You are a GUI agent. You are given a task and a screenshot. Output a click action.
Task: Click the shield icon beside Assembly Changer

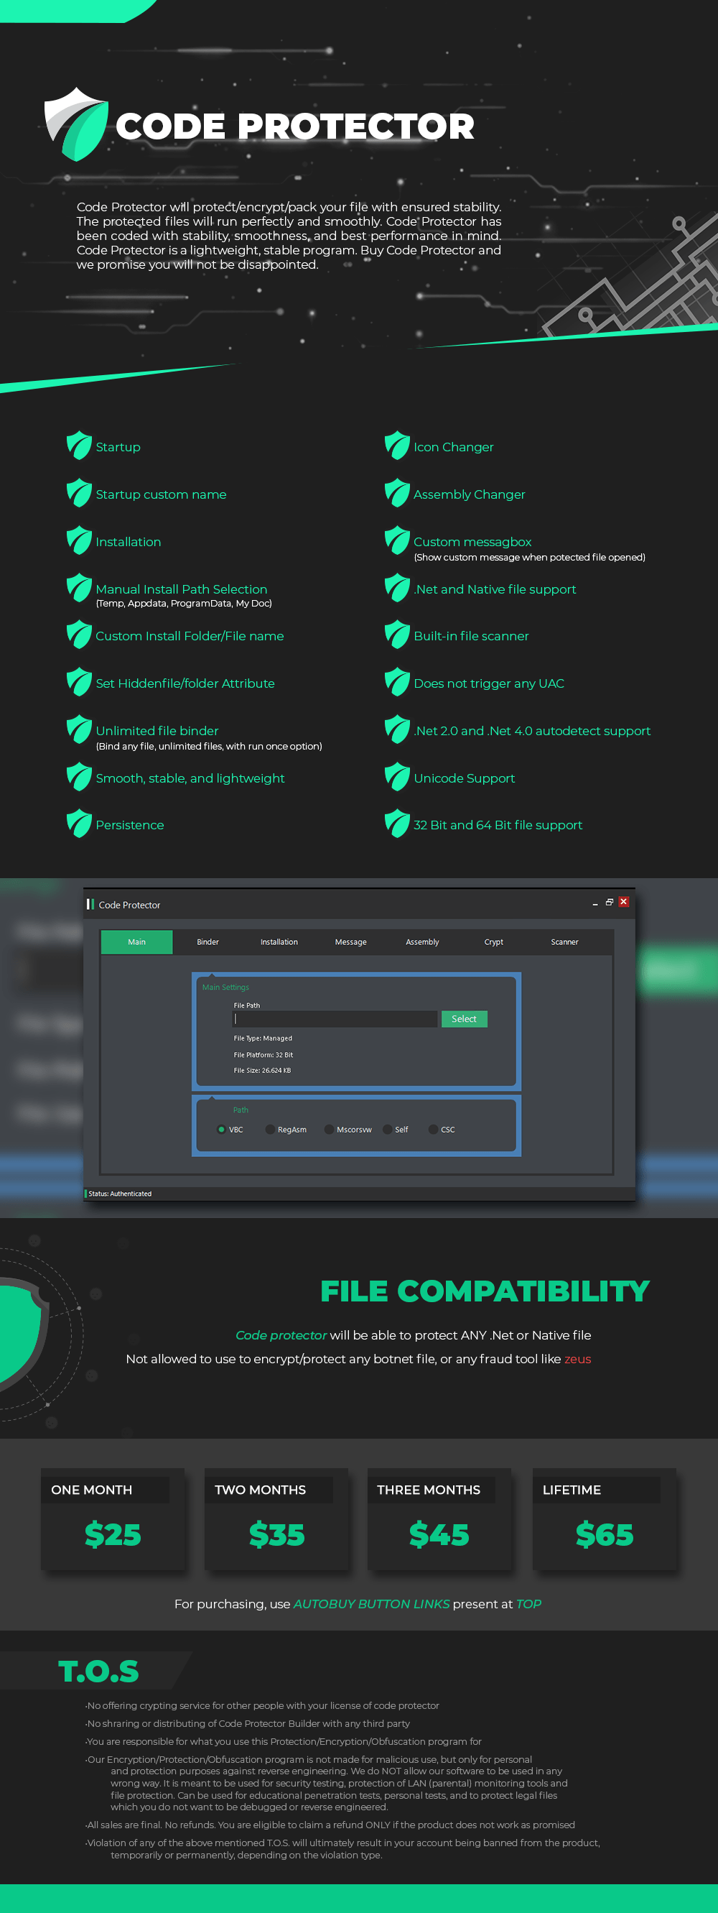pos(398,493)
